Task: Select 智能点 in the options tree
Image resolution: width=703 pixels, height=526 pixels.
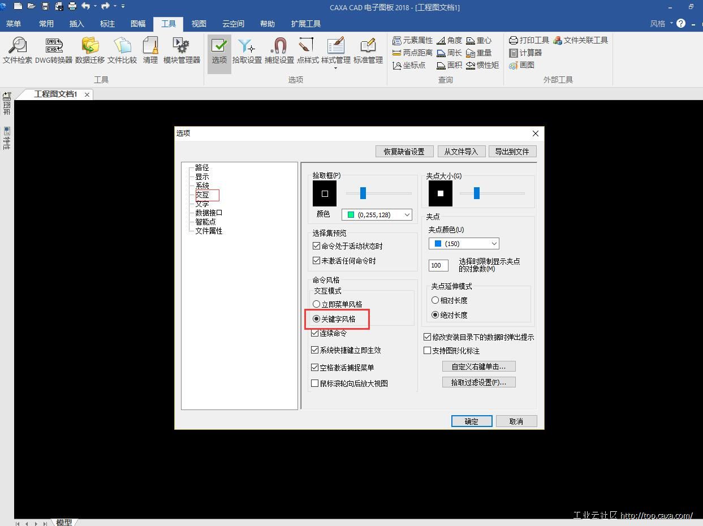Action: (x=205, y=222)
